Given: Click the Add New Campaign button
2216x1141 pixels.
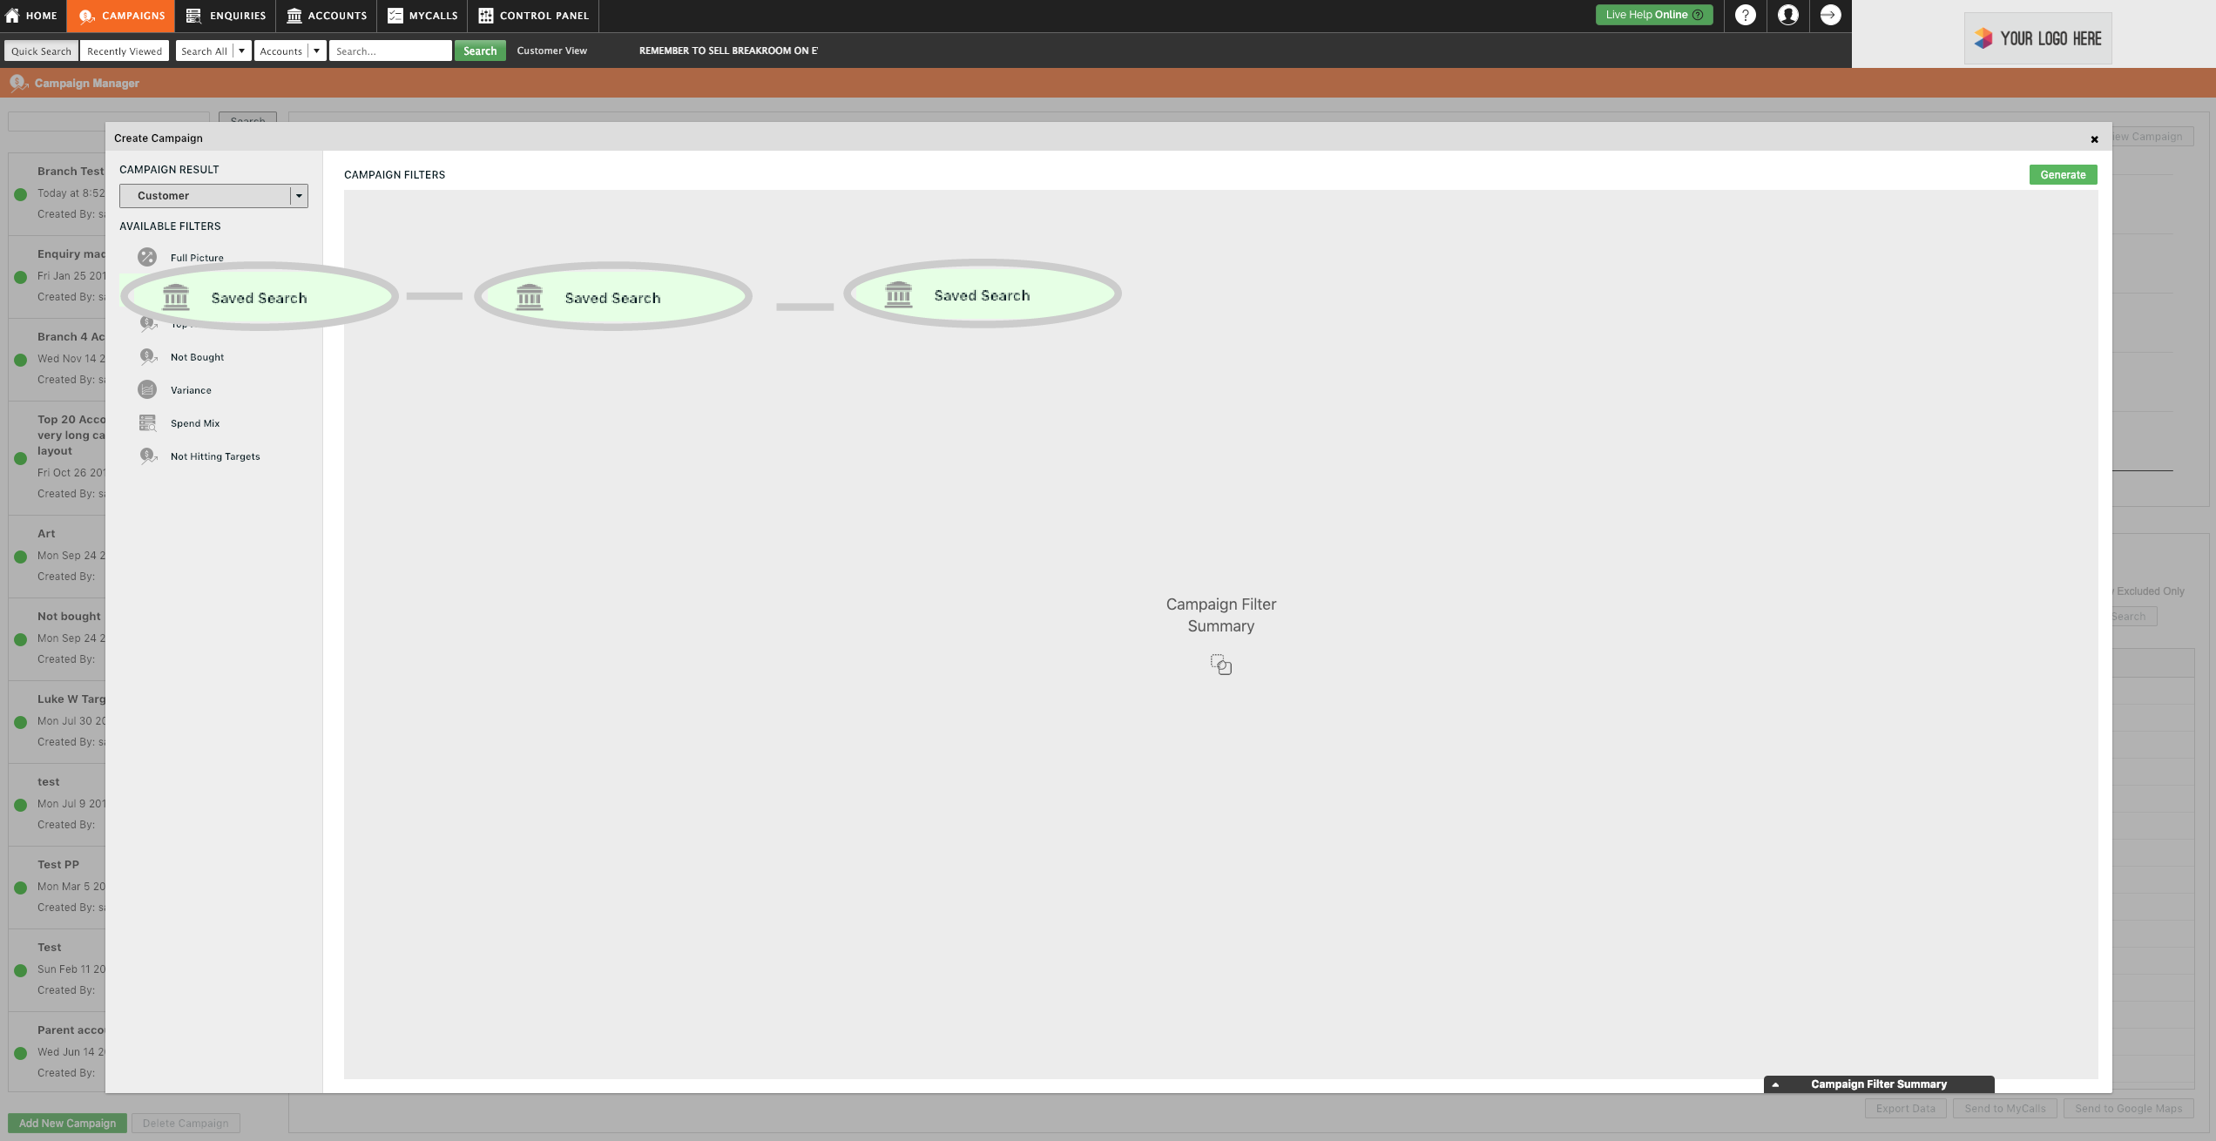Looking at the screenshot, I should (67, 1124).
